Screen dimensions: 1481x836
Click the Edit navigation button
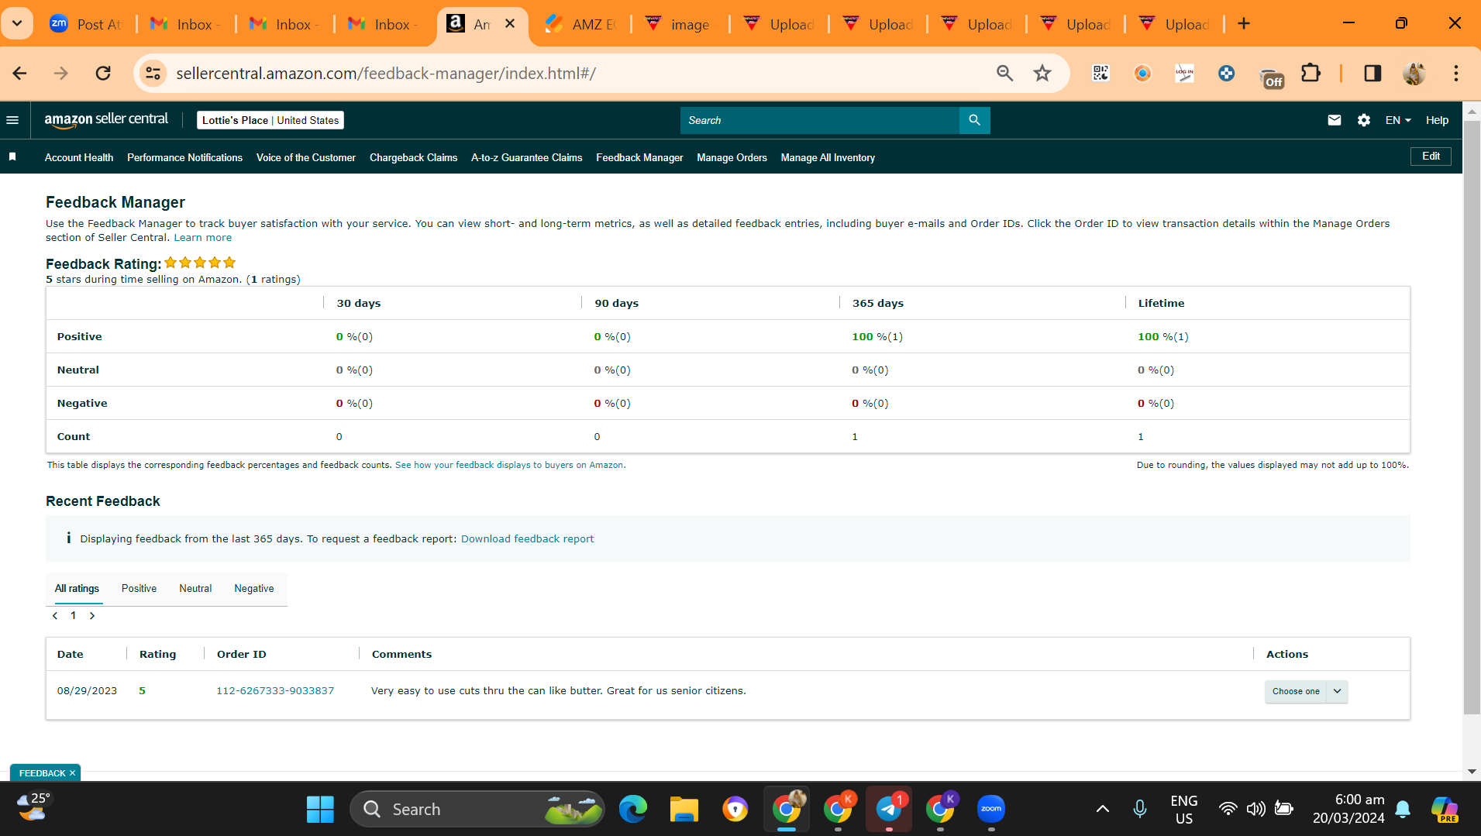point(1431,157)
